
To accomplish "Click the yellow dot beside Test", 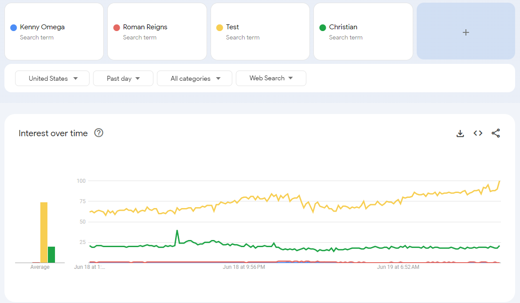I will [x=219, y=28].
